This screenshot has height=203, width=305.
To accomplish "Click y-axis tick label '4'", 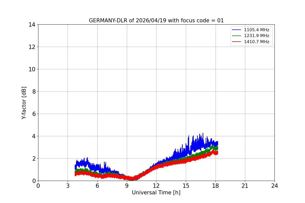I will 33,136.
